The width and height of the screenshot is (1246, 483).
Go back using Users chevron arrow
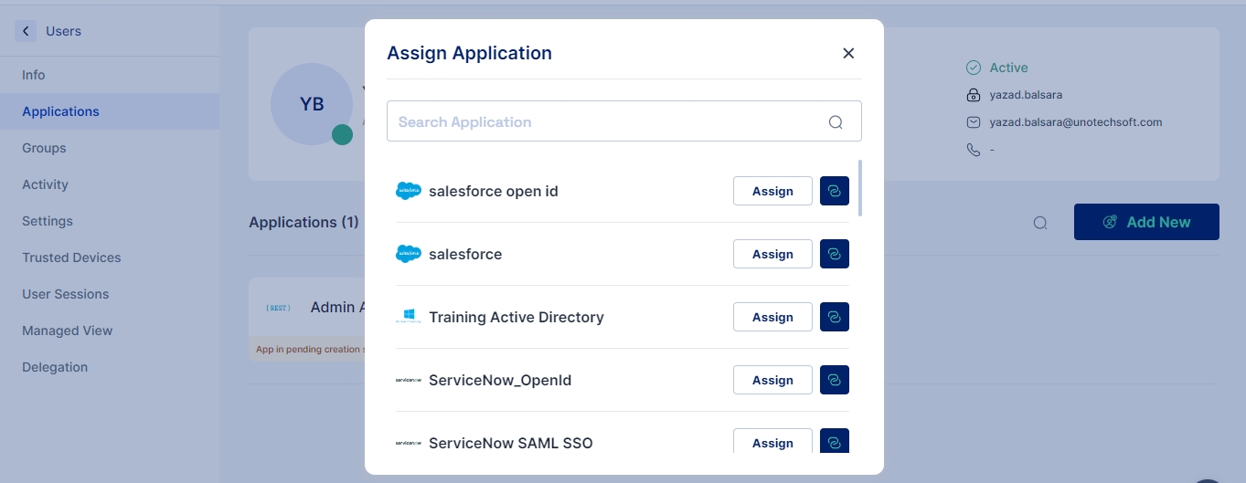point(26,31)
